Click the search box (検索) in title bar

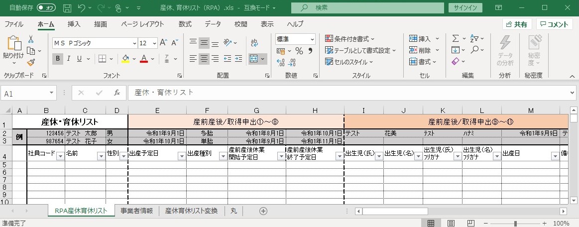(x=367, y=7)
